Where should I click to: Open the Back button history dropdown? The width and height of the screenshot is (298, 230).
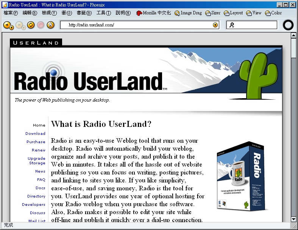12,28
